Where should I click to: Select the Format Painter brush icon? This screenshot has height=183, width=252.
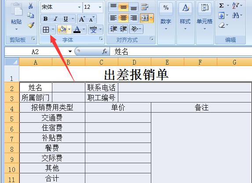[31, 25]
